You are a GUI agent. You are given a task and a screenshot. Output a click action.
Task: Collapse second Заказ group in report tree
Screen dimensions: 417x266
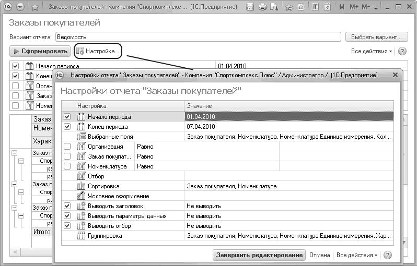[14, 184]
